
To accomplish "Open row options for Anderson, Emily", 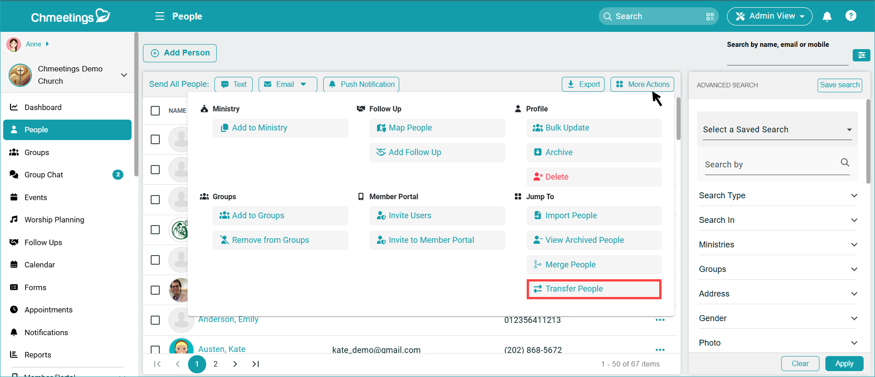I will click(x=660, y=320).
